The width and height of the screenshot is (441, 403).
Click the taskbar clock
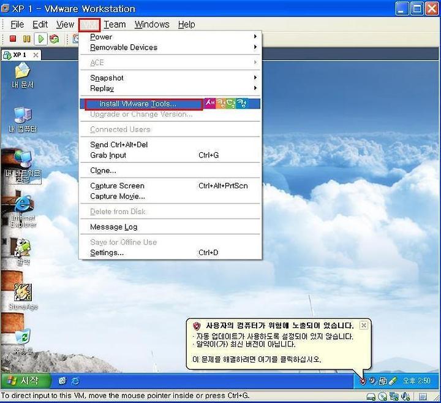coord(417,381)
